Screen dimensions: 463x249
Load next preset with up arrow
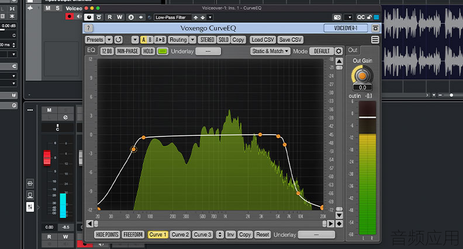pyautogui.click(x=195, y=17)
